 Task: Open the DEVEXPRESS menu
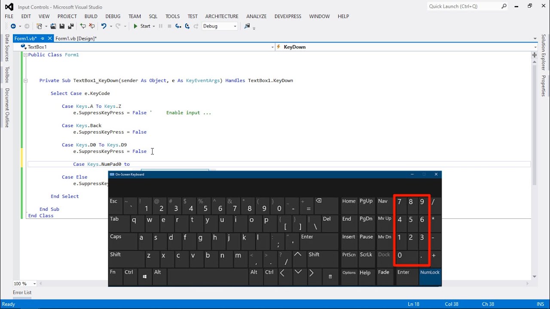288,16
